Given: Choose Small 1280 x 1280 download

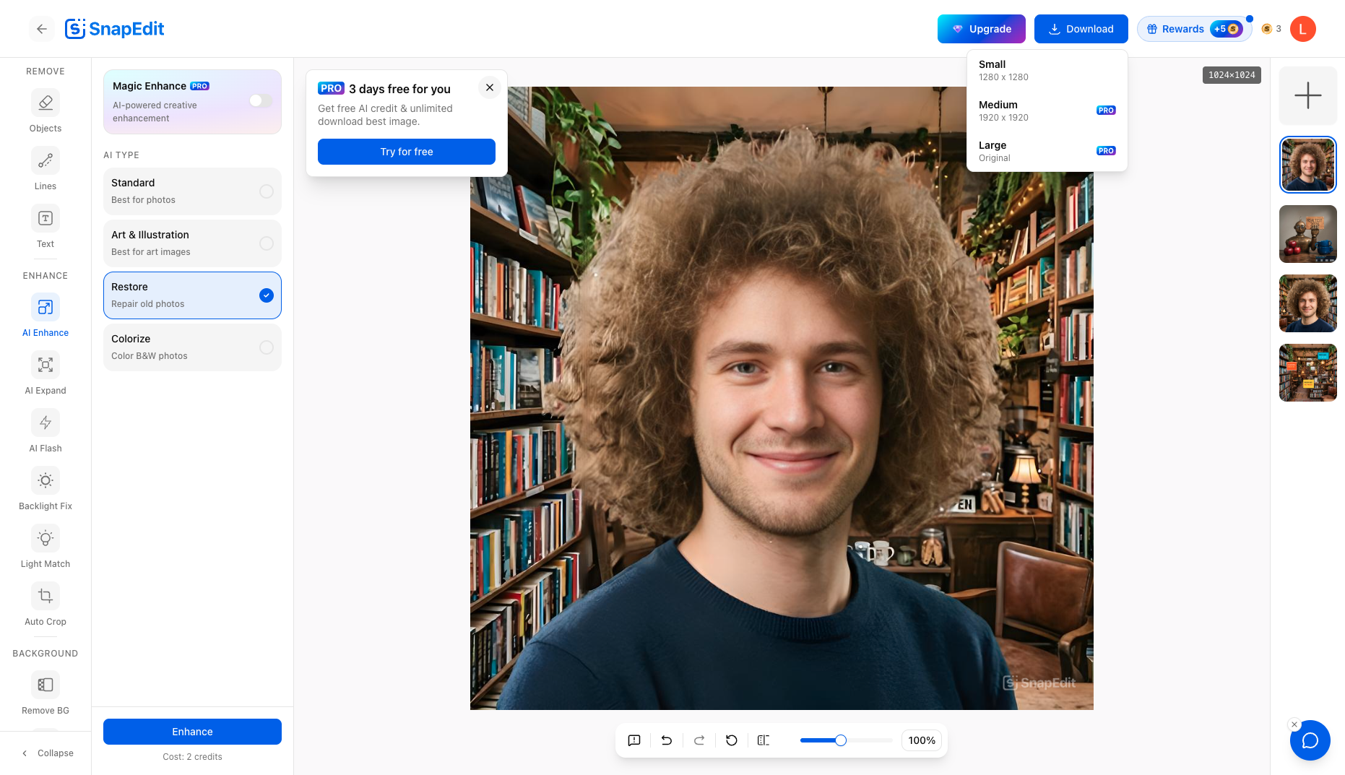Looking at the screenshot, I should point(1047,70).
